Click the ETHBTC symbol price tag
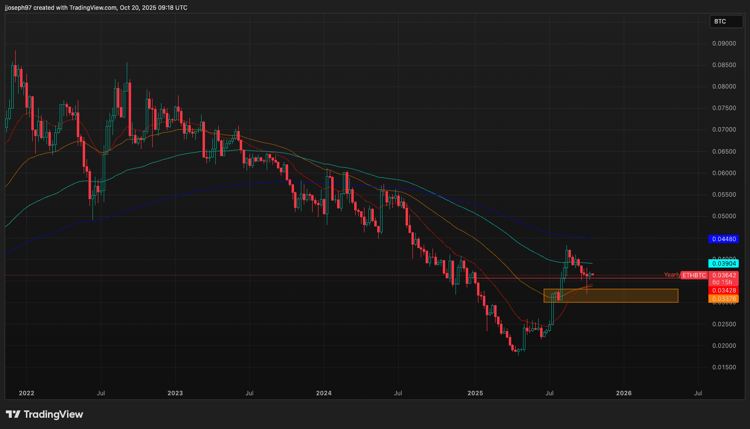 click(694, 275)
